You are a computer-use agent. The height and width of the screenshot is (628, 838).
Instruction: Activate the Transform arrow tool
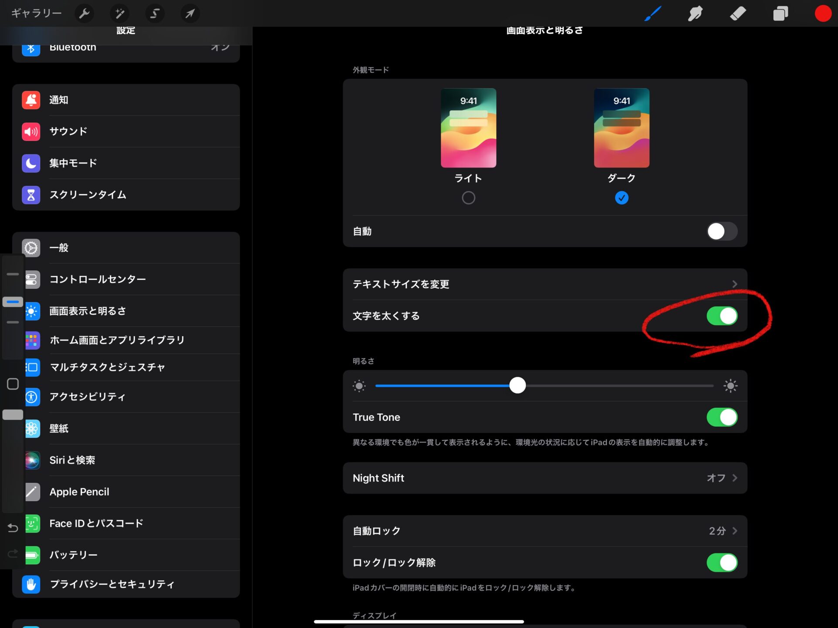point(190,14)
